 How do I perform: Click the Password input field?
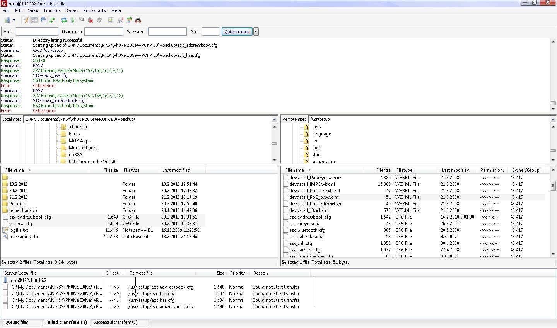click(x=167, y=32)
